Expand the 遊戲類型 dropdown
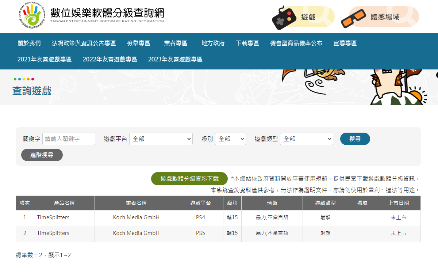 306,139
